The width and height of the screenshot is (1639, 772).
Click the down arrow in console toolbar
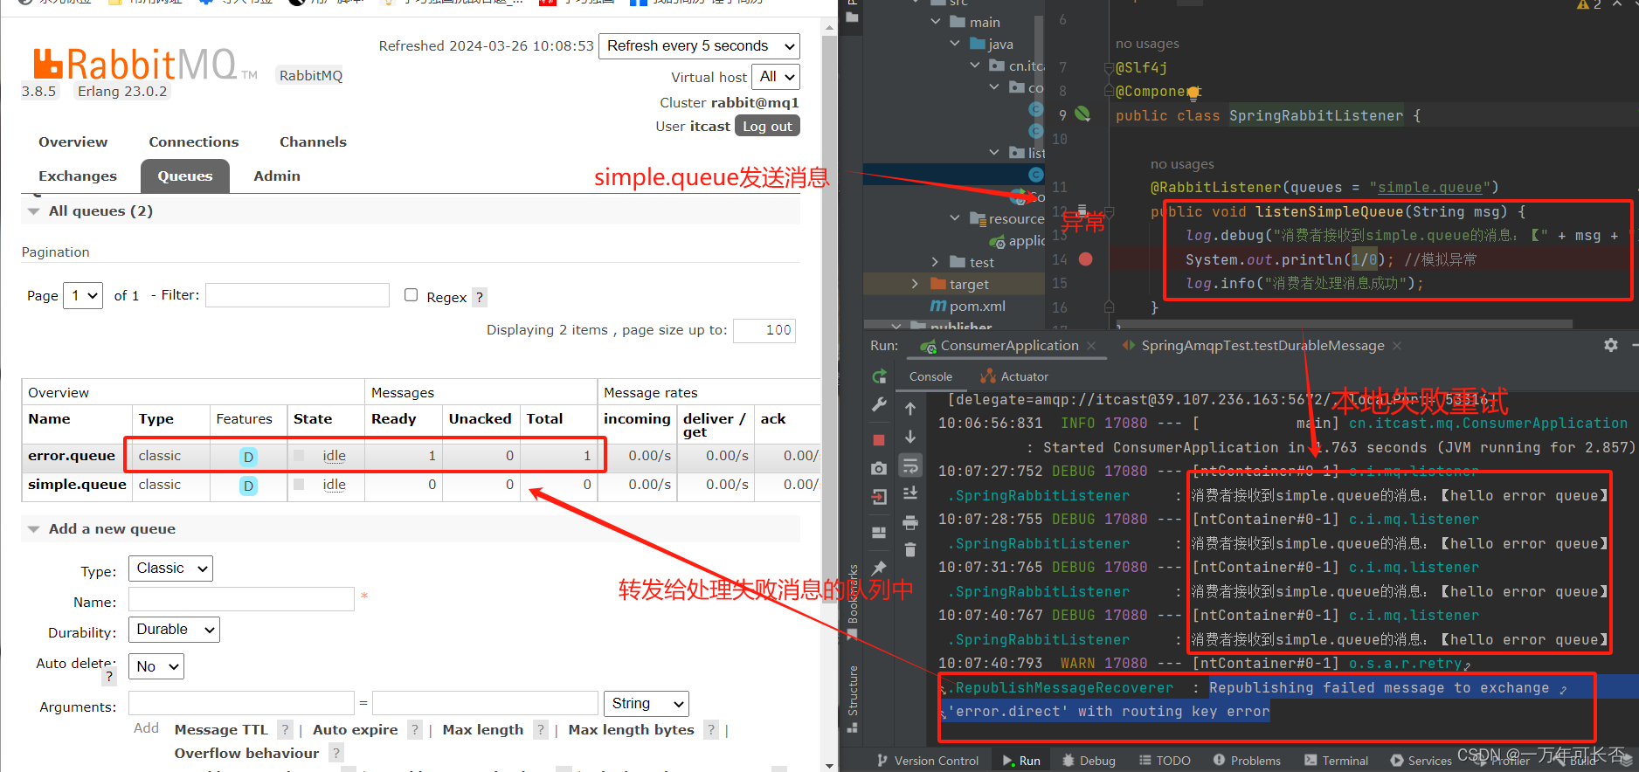click(910, 436)
